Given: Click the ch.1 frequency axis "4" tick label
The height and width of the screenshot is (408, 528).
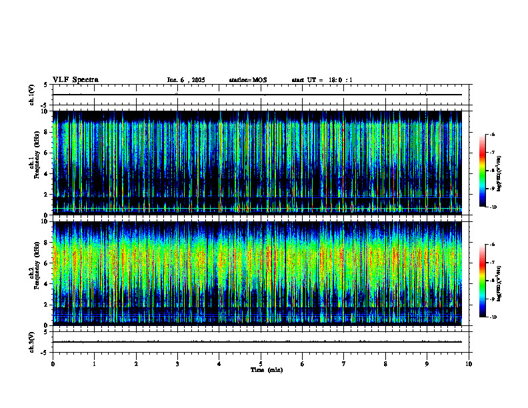Looking at the screenshot, I should (47, 174).
